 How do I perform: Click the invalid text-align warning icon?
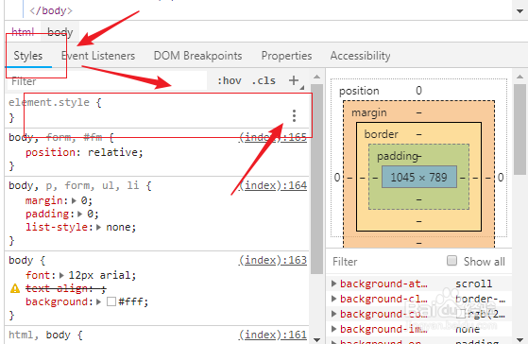click(15, 288)
